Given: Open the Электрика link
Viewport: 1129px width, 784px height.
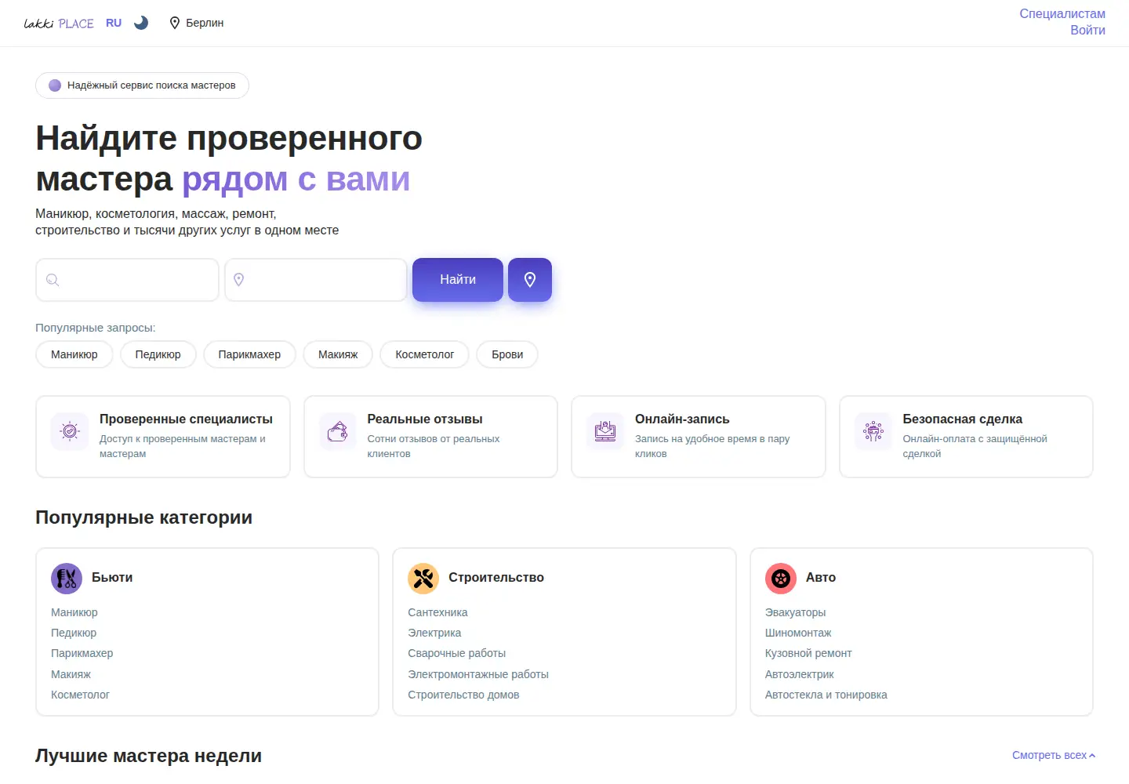Looking at the screenshot, I should [434, 633].
